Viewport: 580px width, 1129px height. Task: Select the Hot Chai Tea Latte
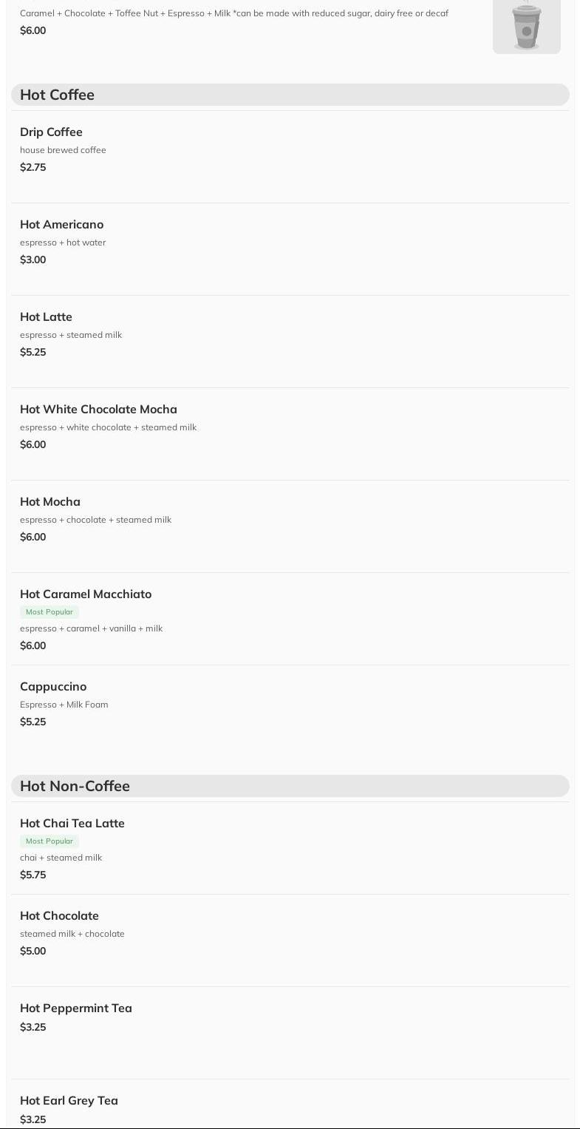pos(72,824)
